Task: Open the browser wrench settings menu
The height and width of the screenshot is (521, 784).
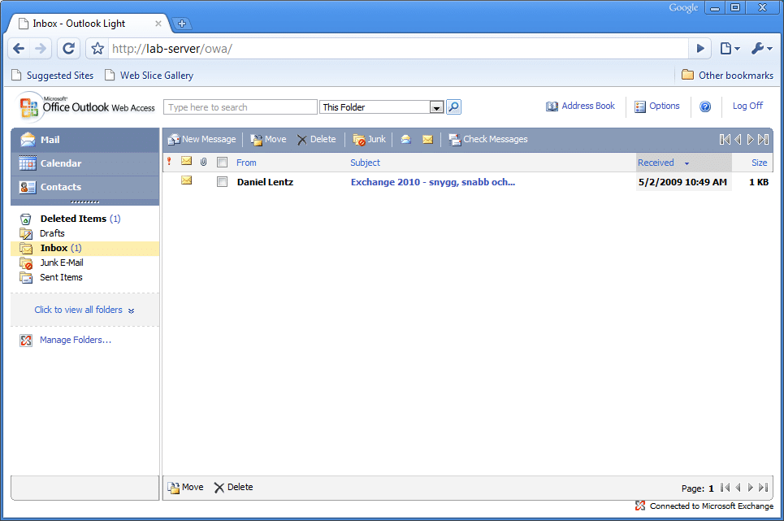Action: click(x=761, y=49)
